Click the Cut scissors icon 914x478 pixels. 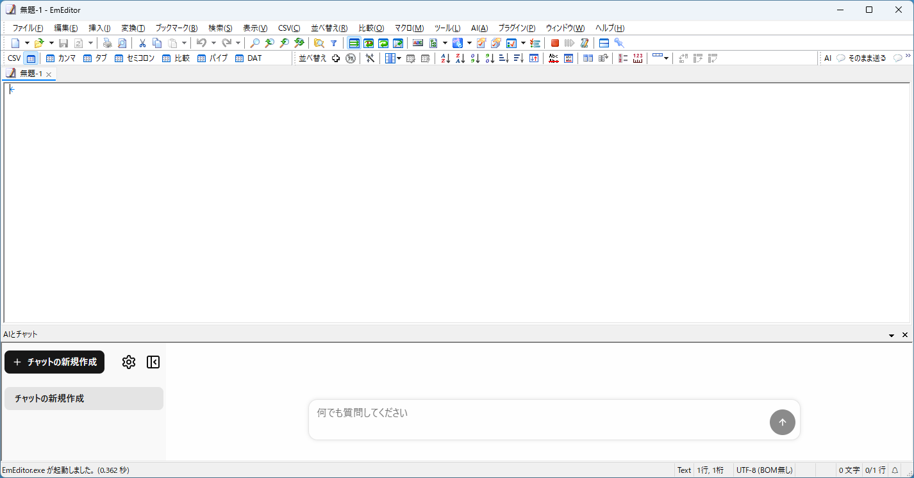click(x=142, y=43)
